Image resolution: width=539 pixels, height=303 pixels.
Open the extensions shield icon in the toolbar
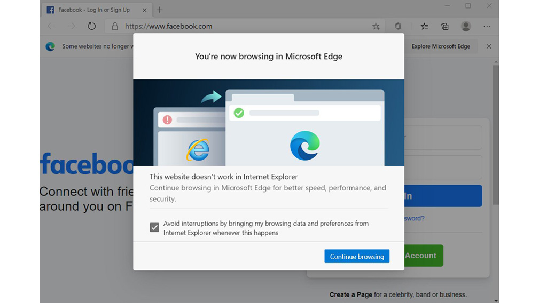(x=398, y=26)
